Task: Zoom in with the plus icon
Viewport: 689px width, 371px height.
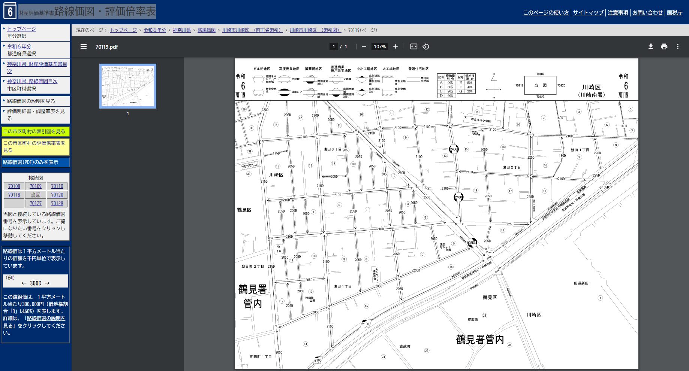Action: click(395, 46)
